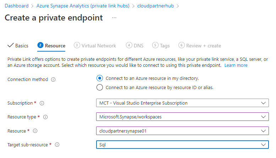Open the Learn more link
The height and width of the screenshot is (158, 276).
(x=236, y=65)
